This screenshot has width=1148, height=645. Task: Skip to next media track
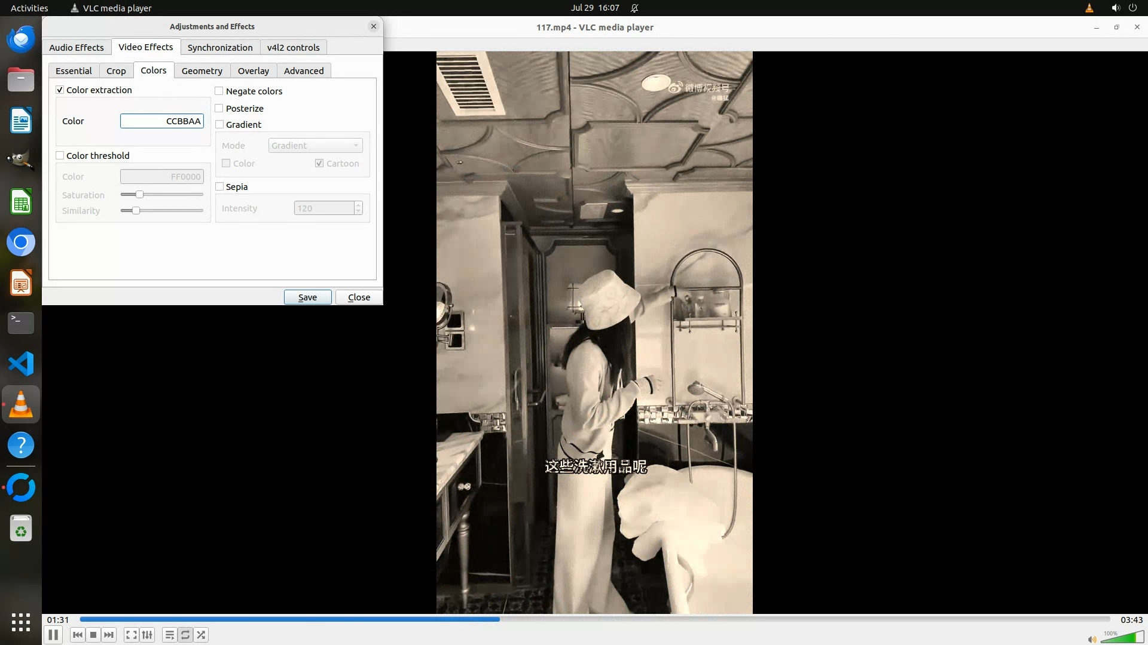coord(109,635)
